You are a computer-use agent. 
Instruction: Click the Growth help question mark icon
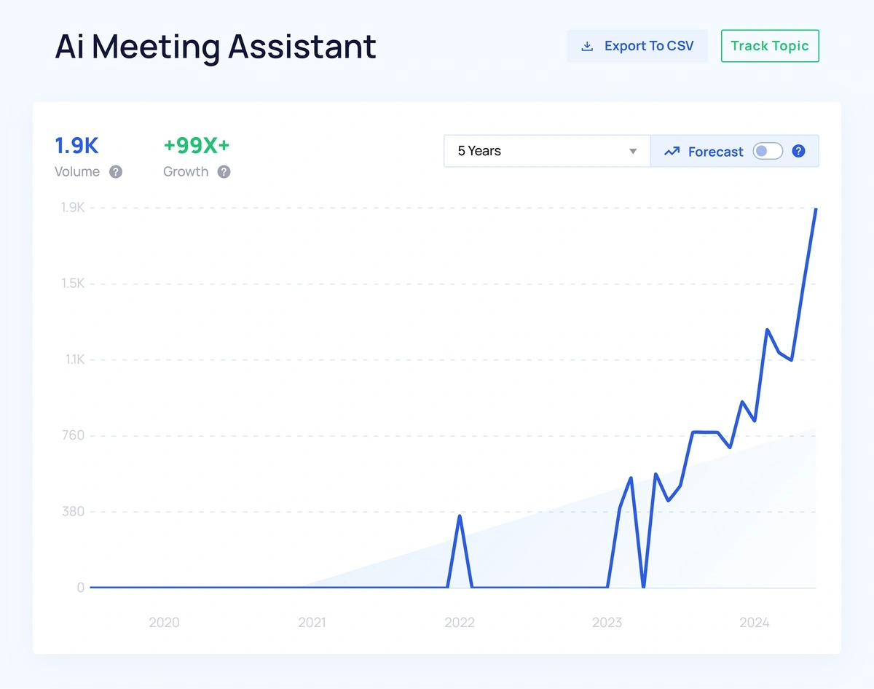pos(224,172)
